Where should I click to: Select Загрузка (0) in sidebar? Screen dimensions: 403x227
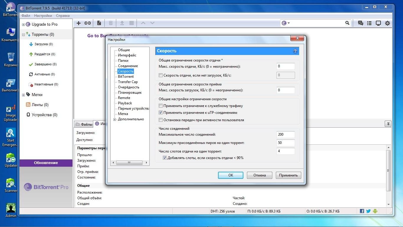tap(43, 44)
